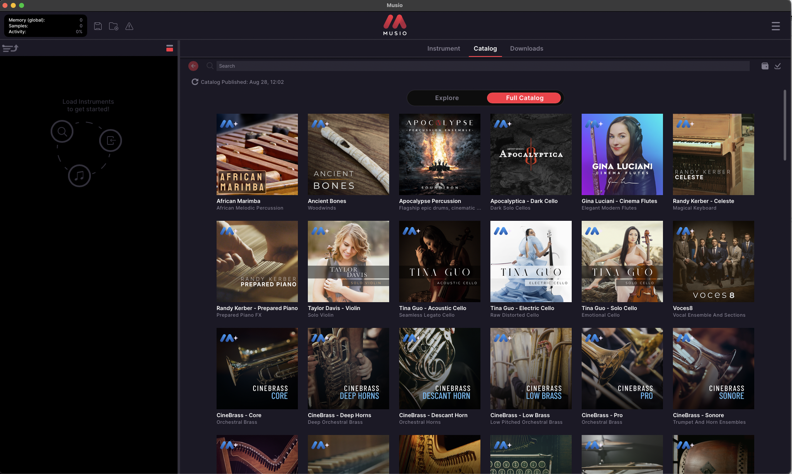This screenshot has height=474, width=792.
Task: Switch the catalog view to Explore
Action: point(446,98)
